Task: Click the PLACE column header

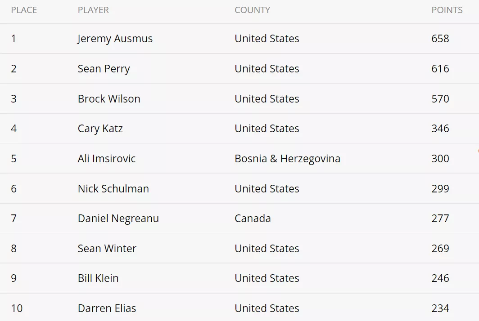Action: pos(24,10)
